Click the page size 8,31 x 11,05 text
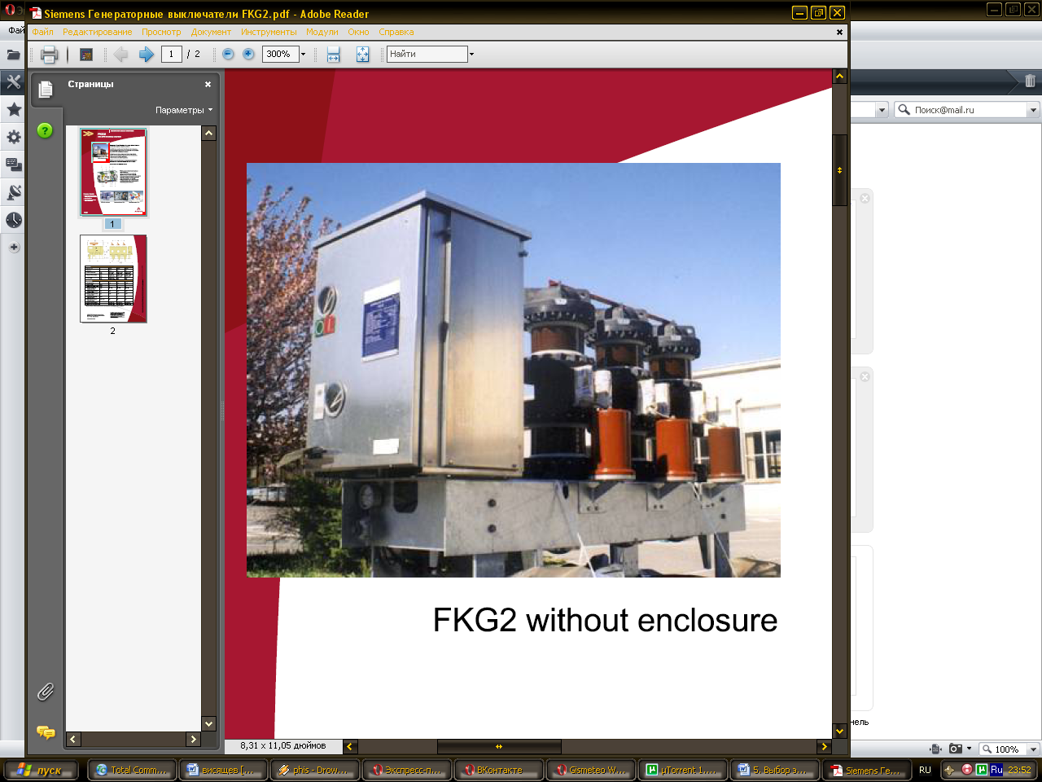 (x=283, y=745)
